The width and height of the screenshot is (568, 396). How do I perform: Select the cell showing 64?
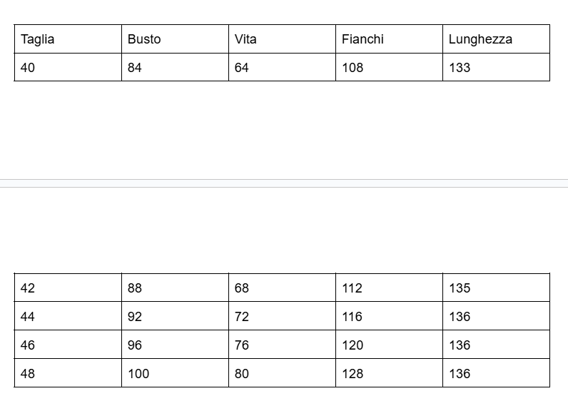pyautogui.click(x=282, y=67)
